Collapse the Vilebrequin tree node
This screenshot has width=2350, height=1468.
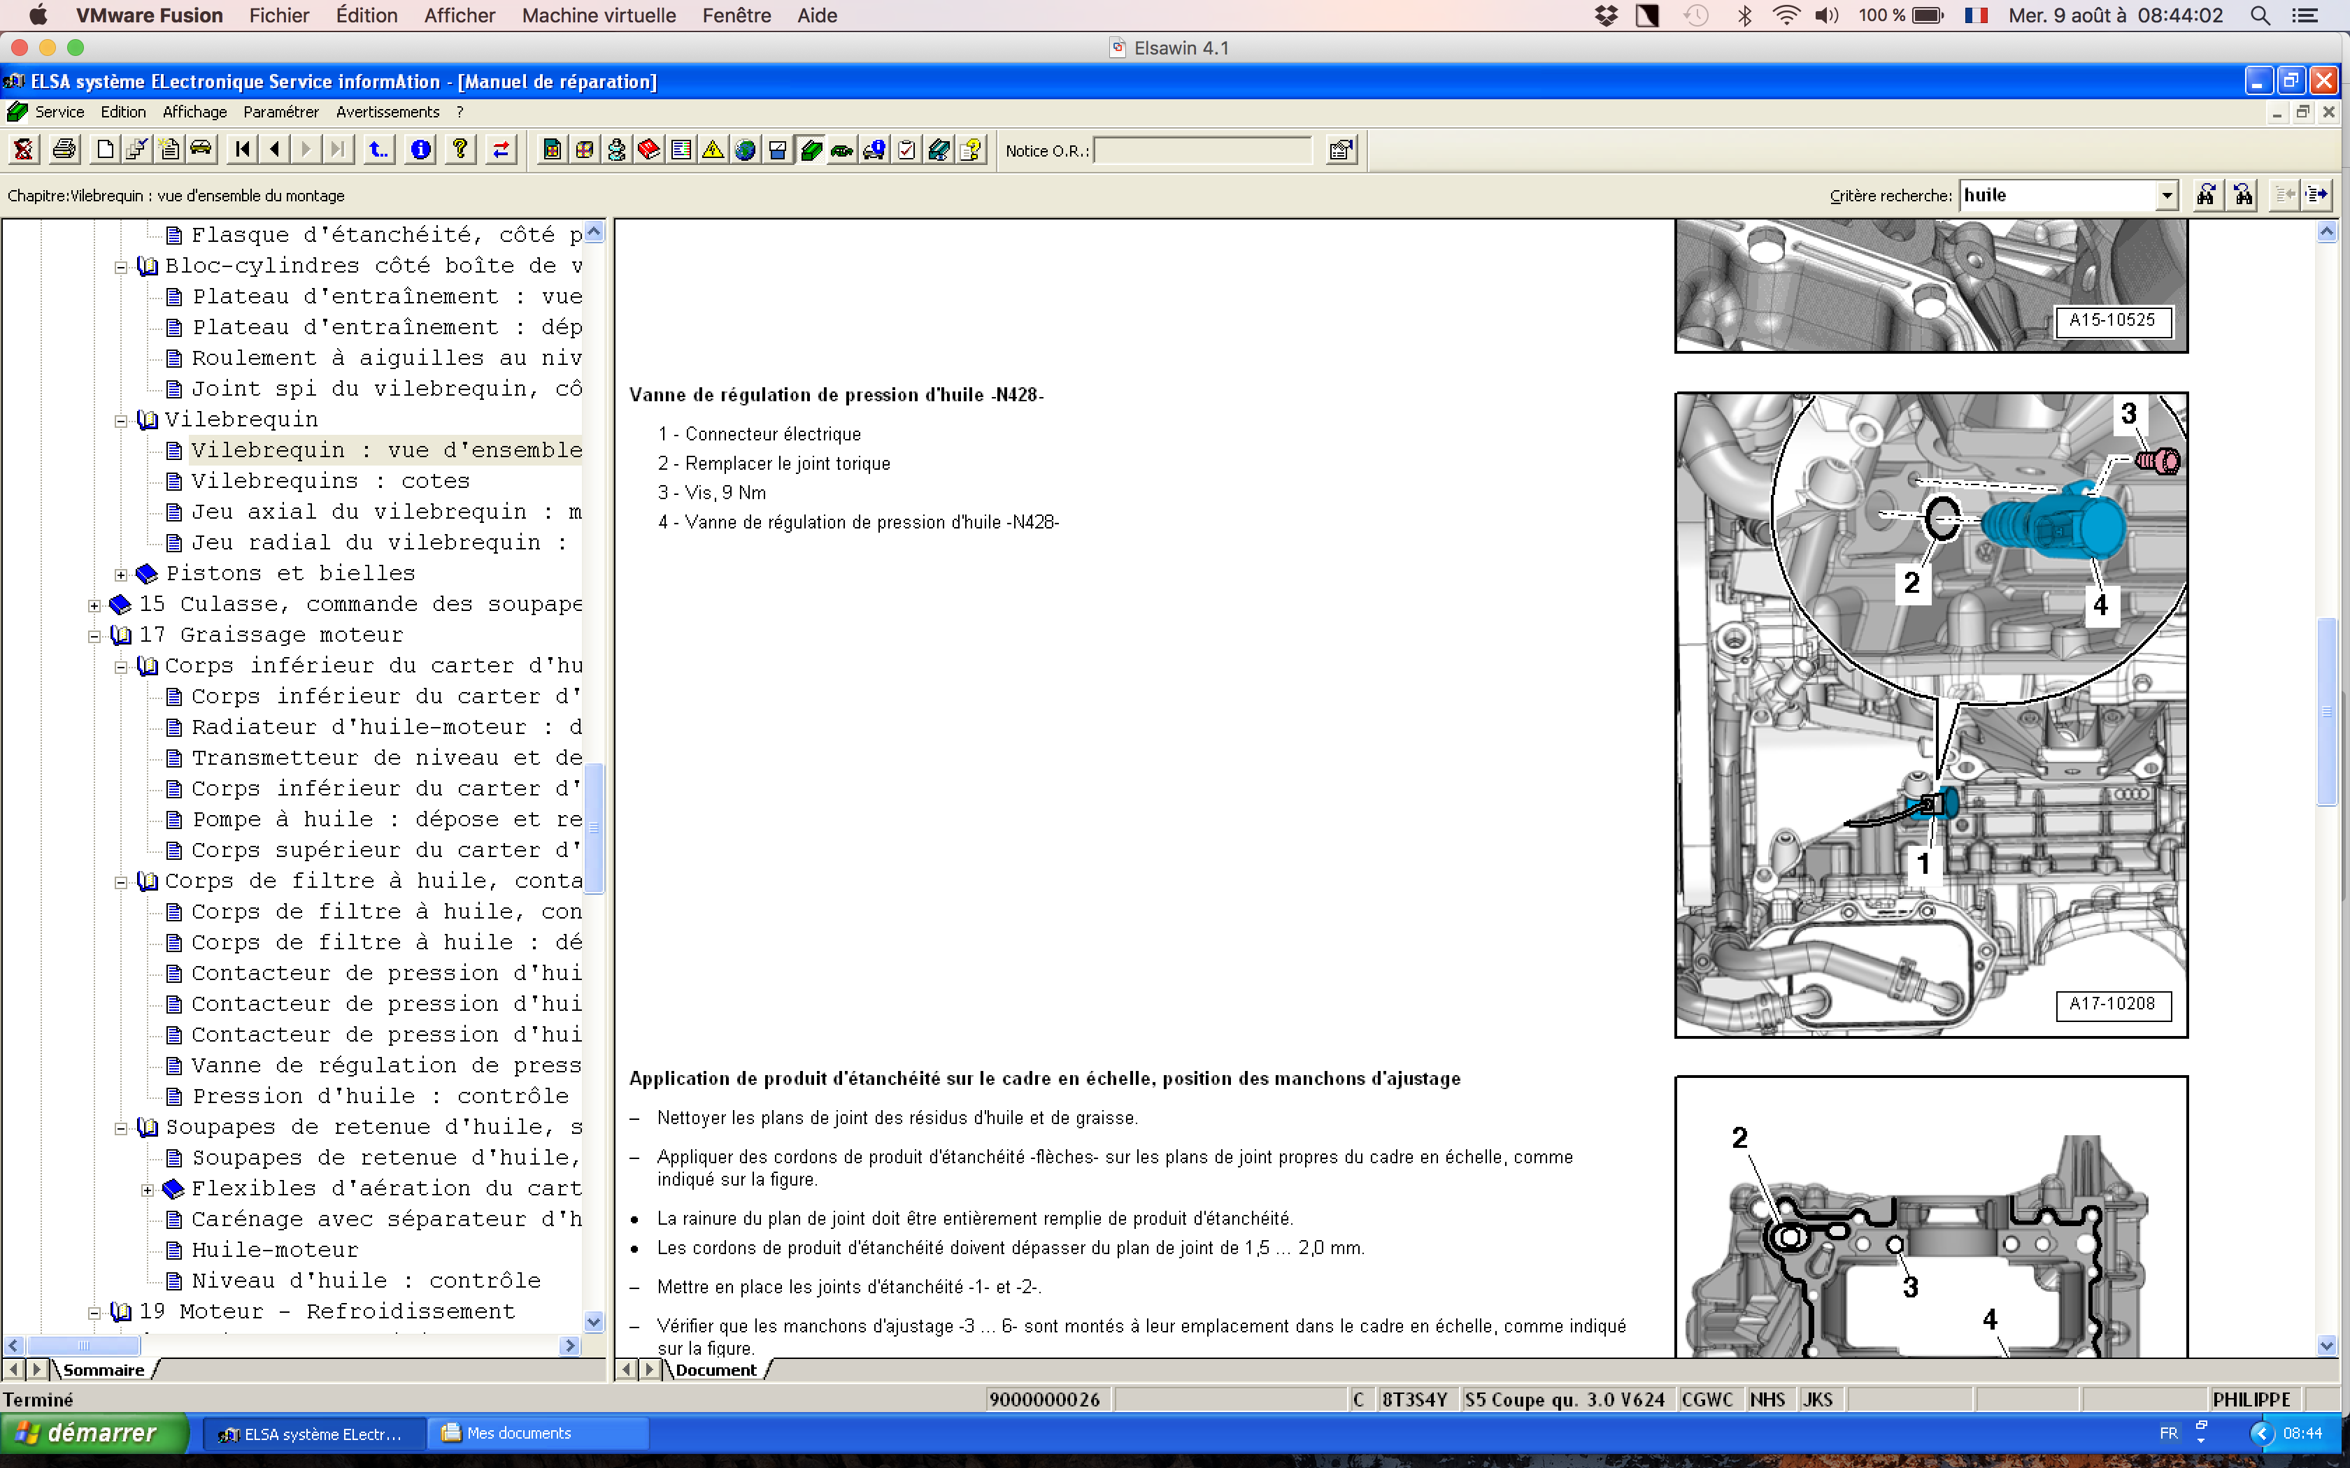click(122, 420)
